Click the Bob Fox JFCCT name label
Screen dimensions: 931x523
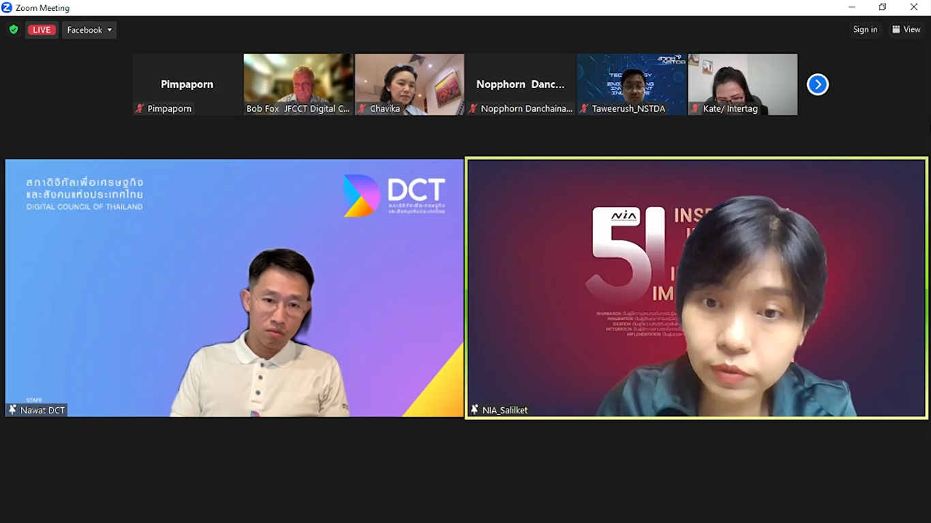298,109
